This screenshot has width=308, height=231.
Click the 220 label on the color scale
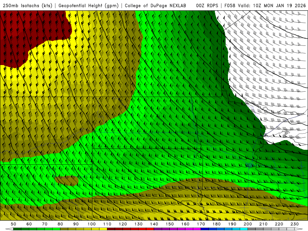click(x=279, y=224)
